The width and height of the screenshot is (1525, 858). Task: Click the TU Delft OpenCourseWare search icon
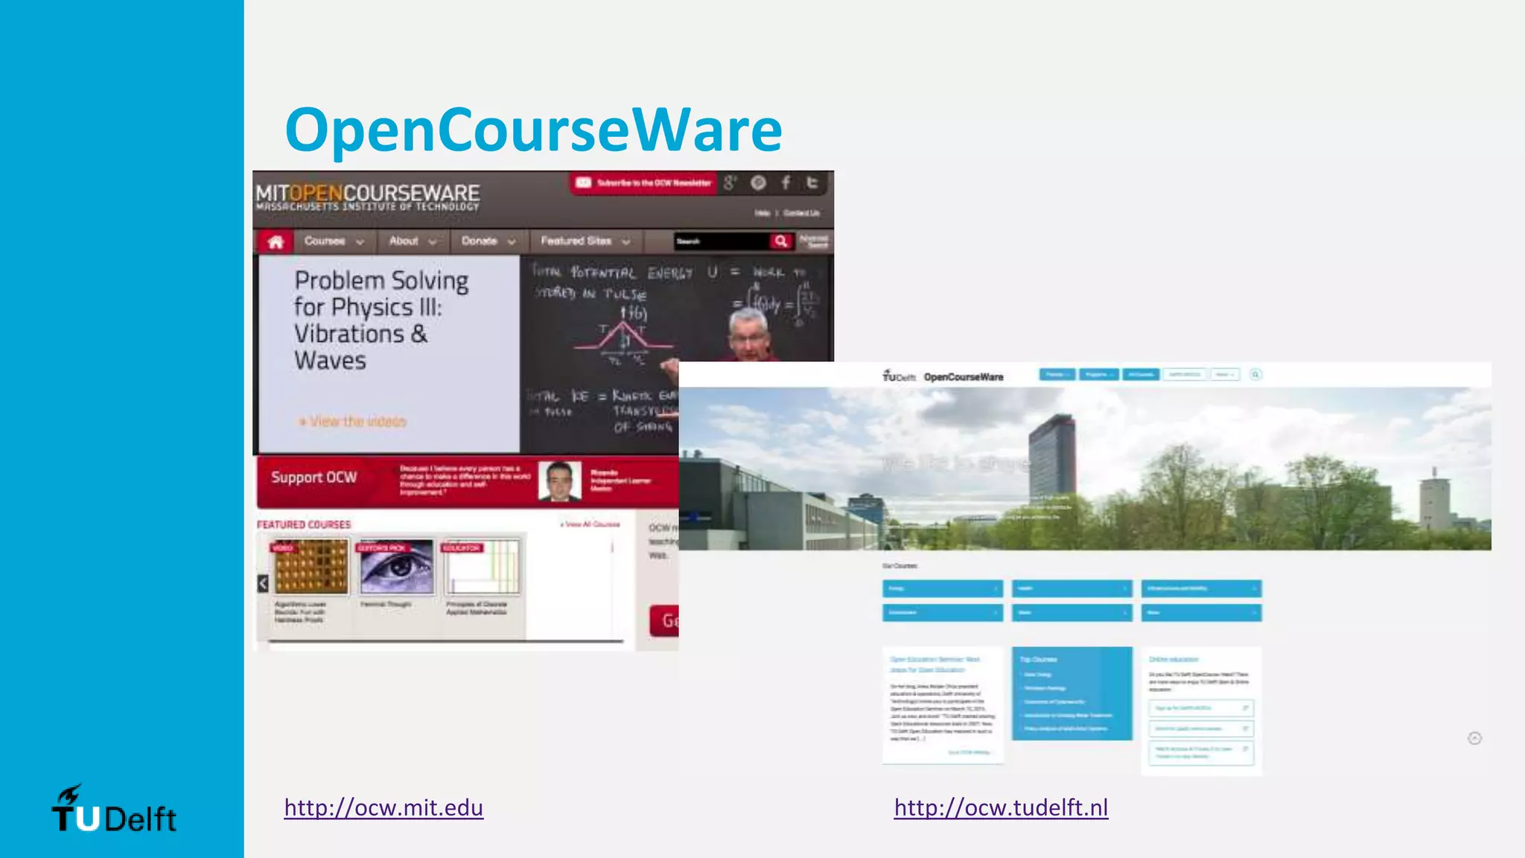coord(1255,375)
